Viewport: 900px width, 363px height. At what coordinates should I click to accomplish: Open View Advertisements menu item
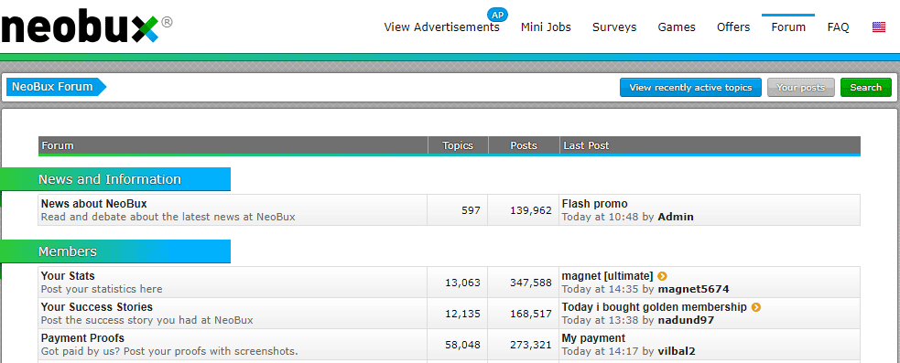[441, 27]
